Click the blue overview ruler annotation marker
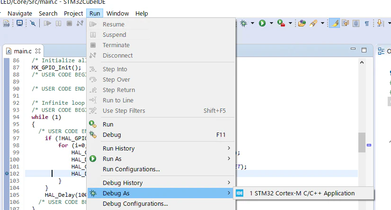391x210 pixels. click(x=369, y=145)
